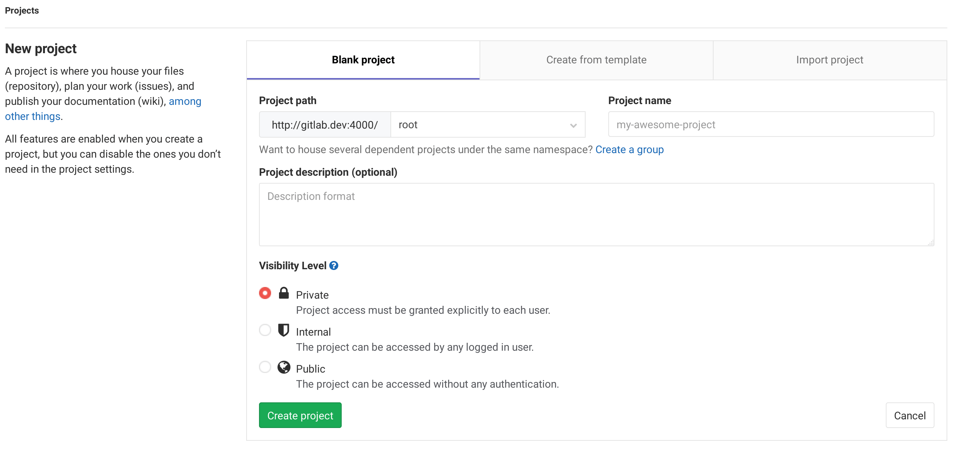Select the Public visibility radio button
This screenshot has height=451, width=956.
coord(265,367)
